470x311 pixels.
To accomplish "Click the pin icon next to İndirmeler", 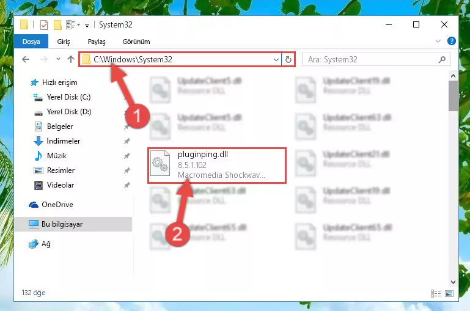I will click(x=127, y=141).
